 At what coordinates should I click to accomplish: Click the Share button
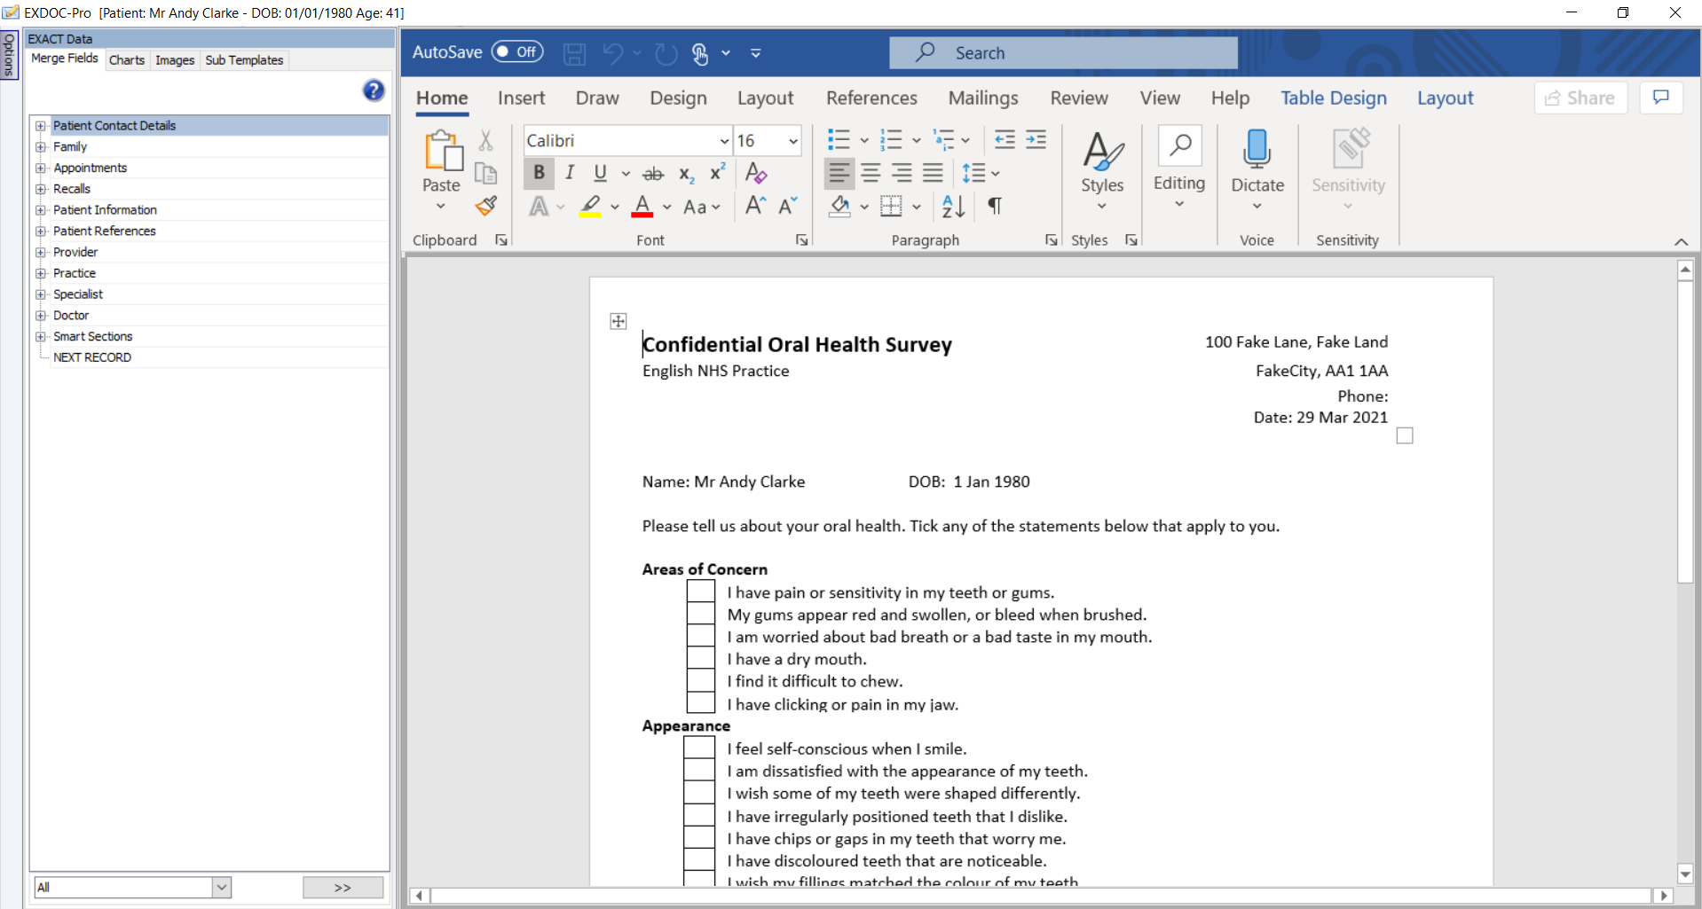click(x=1580, y=98)
